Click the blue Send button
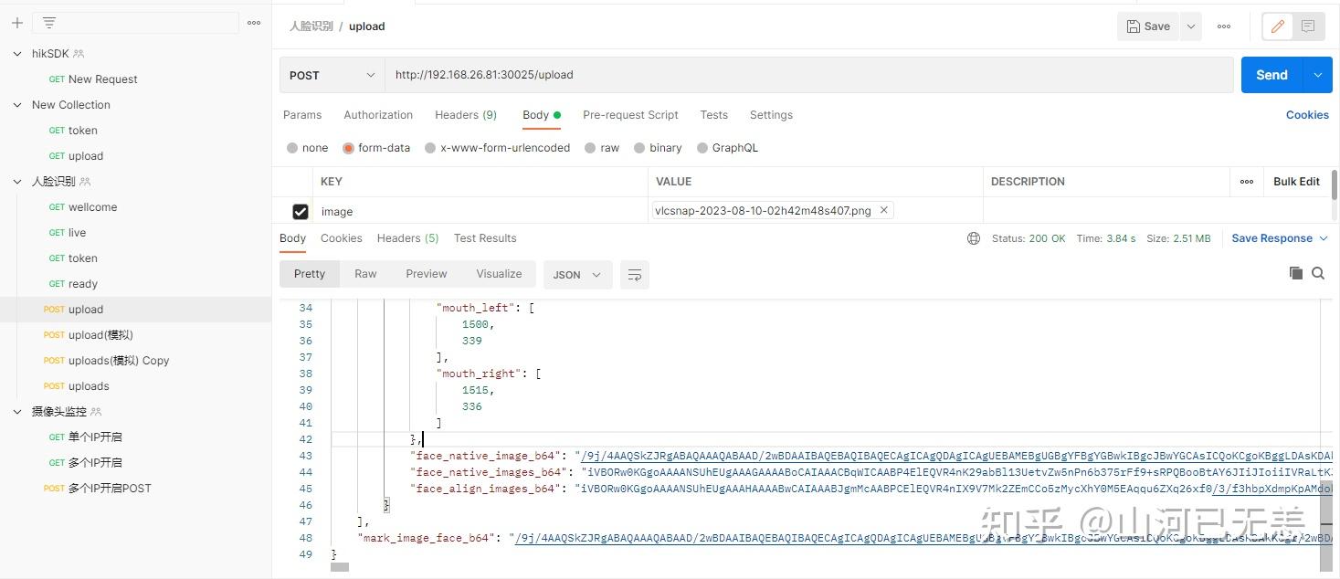This screenshot has height=579, width=1340. (1271, 75)
